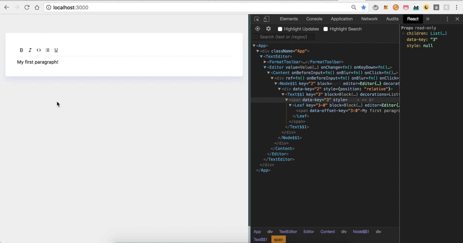This screenshot has height=243, width=463.
Task: Activate DevTools element inspector picker
Action: coord(257,19)
